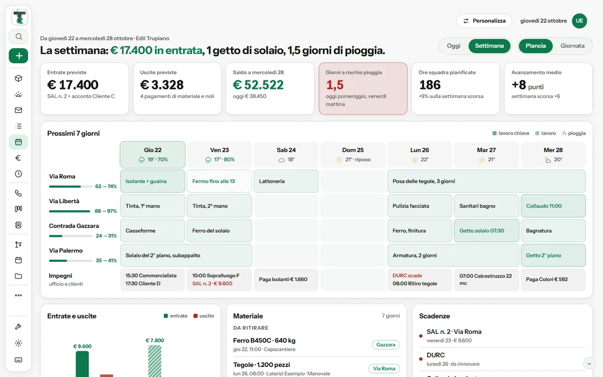Open the Uscite previste € 3.328 card

(177, 88)
